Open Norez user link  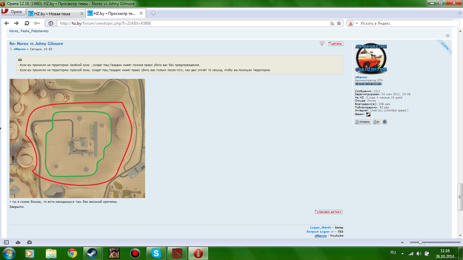pos(14,31)
